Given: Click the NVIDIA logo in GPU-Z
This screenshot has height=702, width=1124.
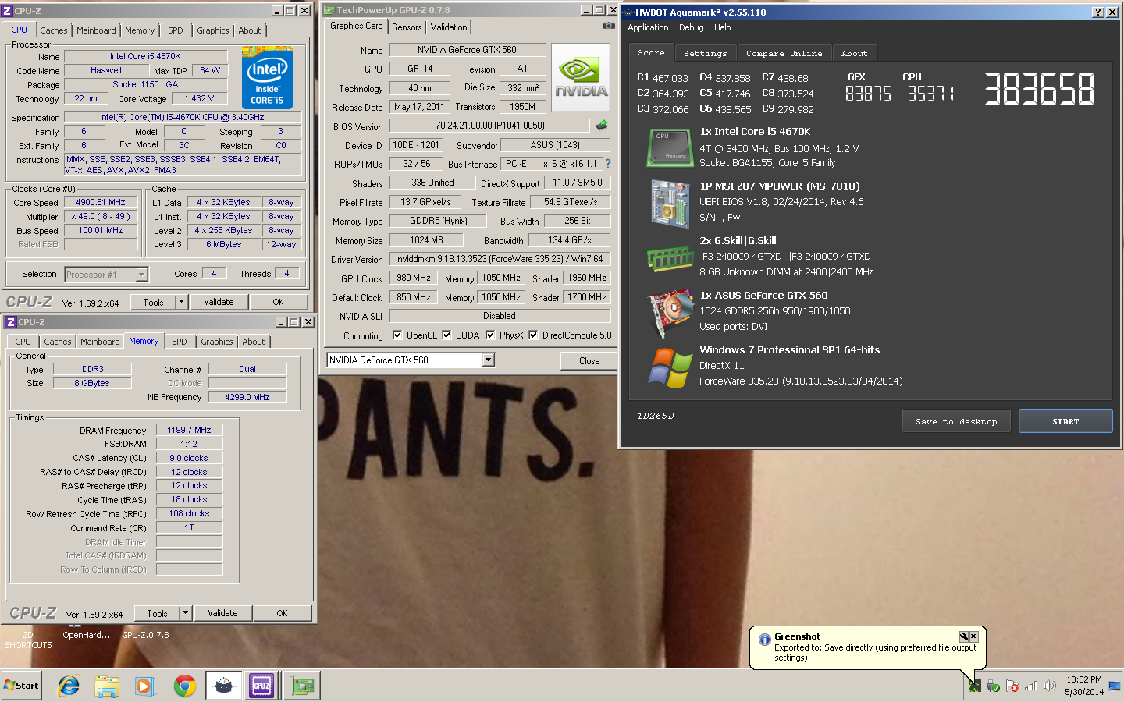Looking at the screenshot, I should tap(581, 78).
